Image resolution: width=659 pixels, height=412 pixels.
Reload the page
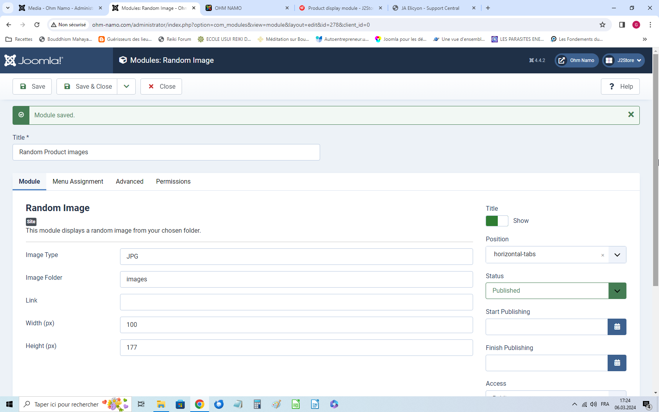point(37,25)
